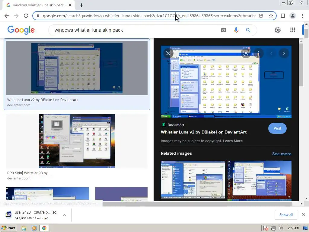This screenshot has width=309, height=232.
Task: Submit search with magnifier icon
Action: click(248, 30)
